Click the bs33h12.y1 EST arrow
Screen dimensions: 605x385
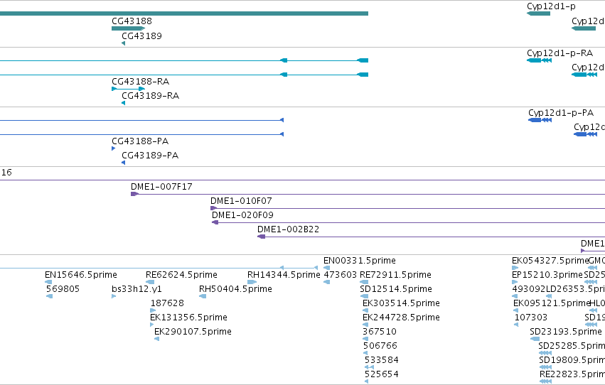(x=114, y=296)
